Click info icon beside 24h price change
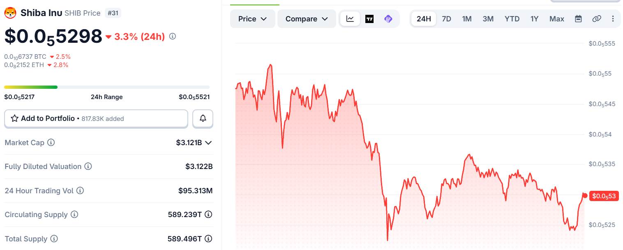Image resolution: width=623 pixels, height=250 pixels. (173, 37)
